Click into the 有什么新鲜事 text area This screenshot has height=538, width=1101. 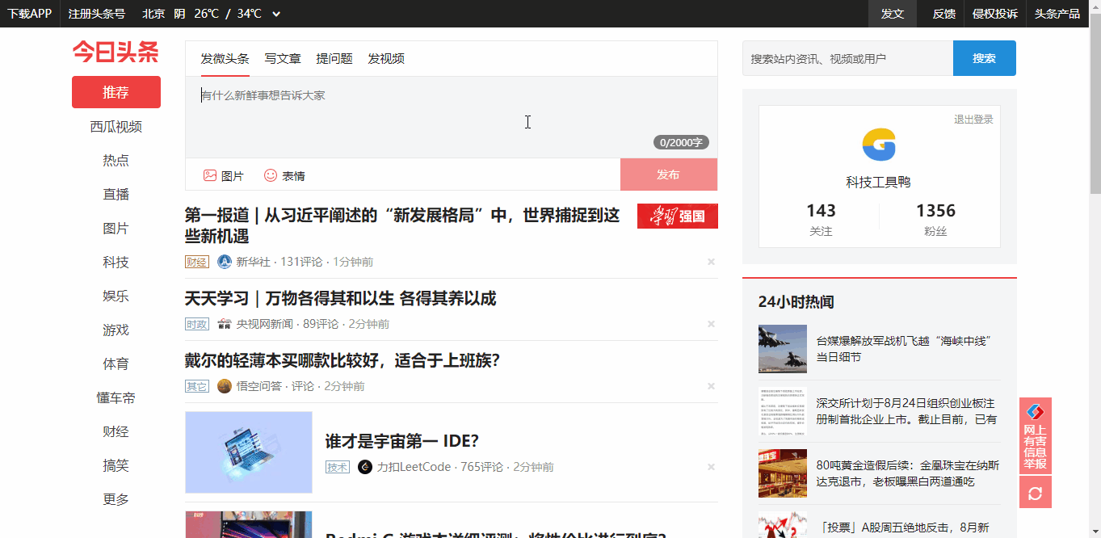click(x=452, y=117)
